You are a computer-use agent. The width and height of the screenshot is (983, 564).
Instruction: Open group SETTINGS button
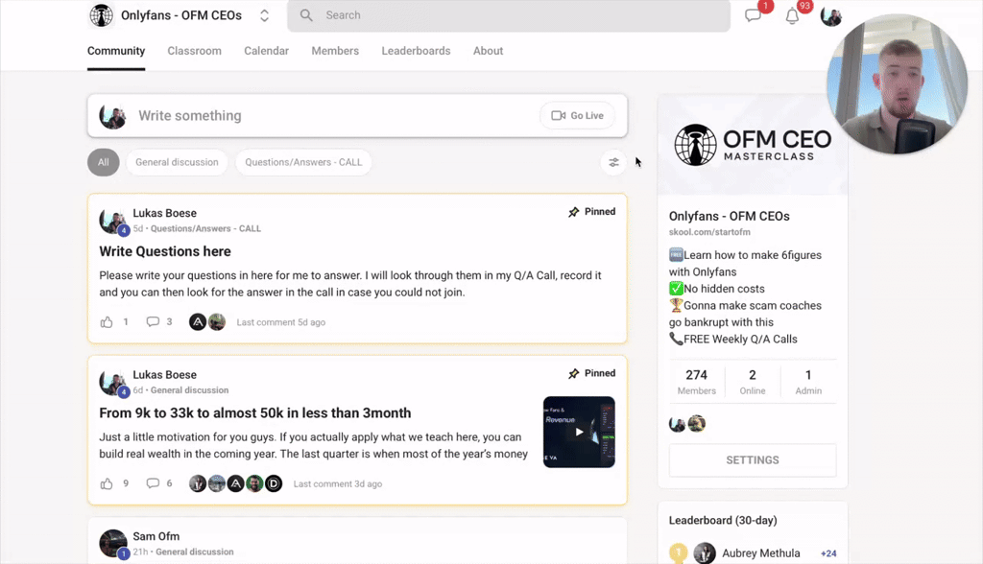point(753,460)
